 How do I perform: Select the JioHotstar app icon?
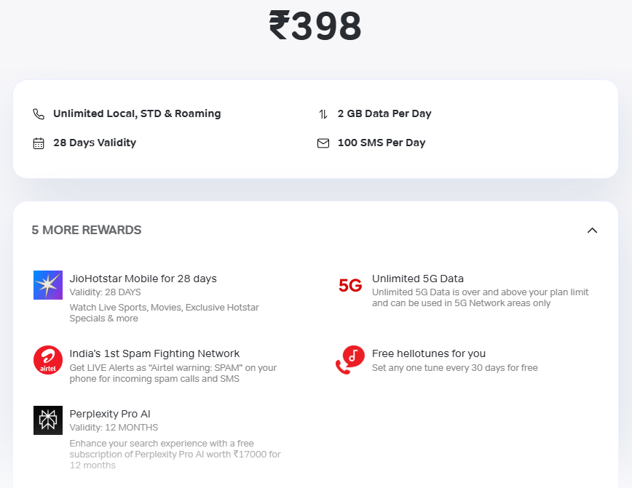(x=47, y=284)
